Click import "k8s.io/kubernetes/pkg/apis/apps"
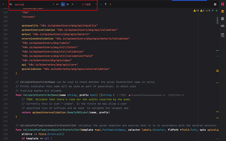Screen dimensions: 226x141 47,60
